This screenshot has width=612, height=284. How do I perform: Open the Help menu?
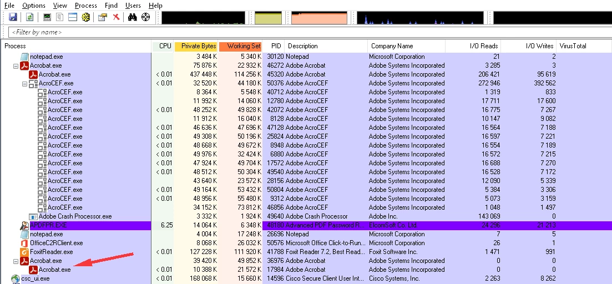tap(155, 6)
